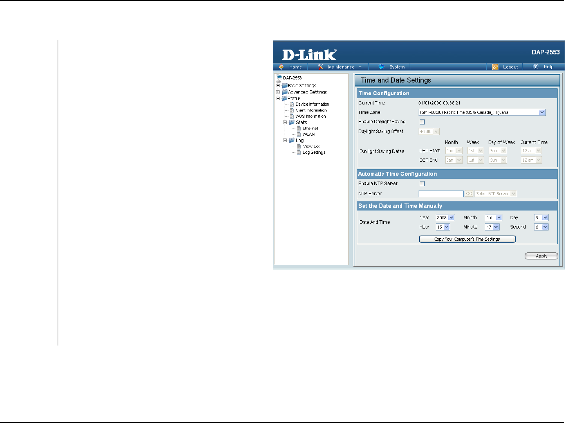Open the DST Start Current Time dropdown
Screen dimensions: 565x423
531,151
